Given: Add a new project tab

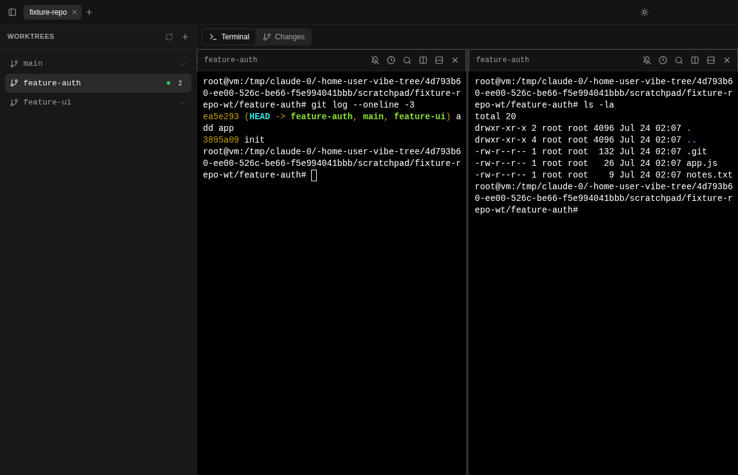Looking at the screenshot, I should pos(89,12).
